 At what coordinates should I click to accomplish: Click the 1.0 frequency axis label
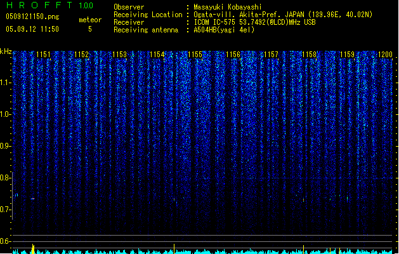point(5,114)
